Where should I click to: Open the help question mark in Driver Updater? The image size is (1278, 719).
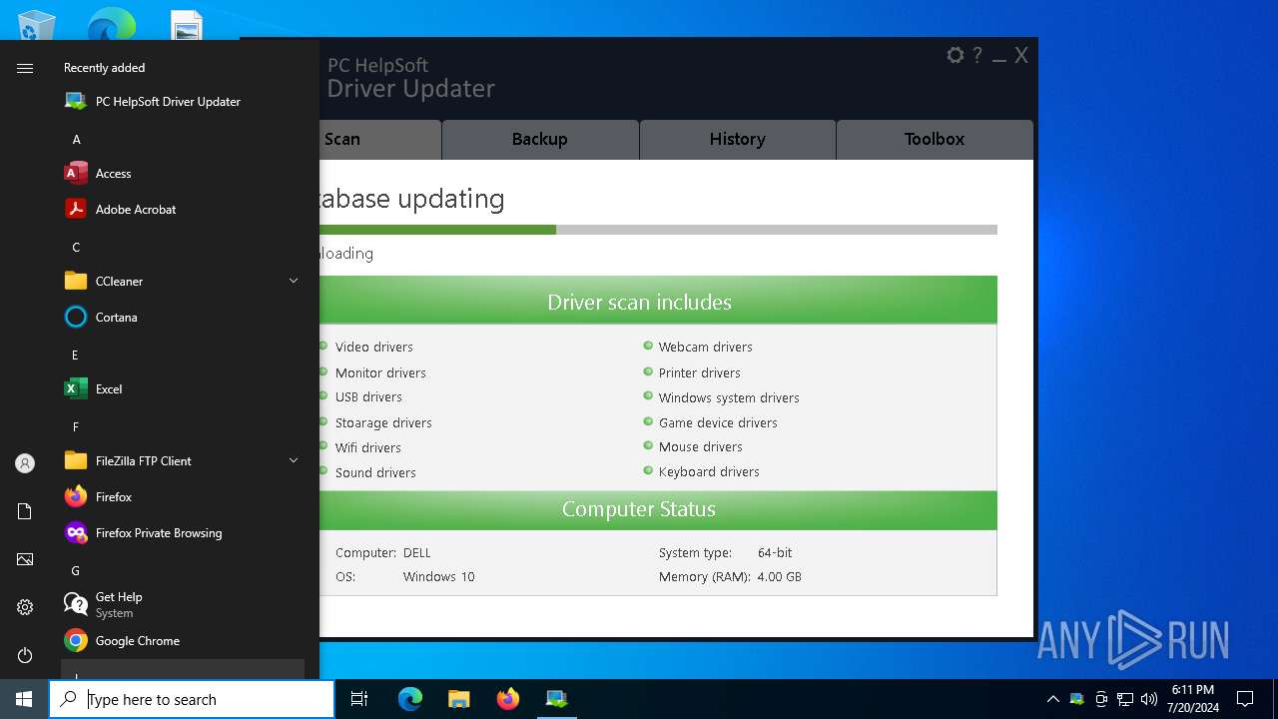pyautogui.click(x=977, y=56)
